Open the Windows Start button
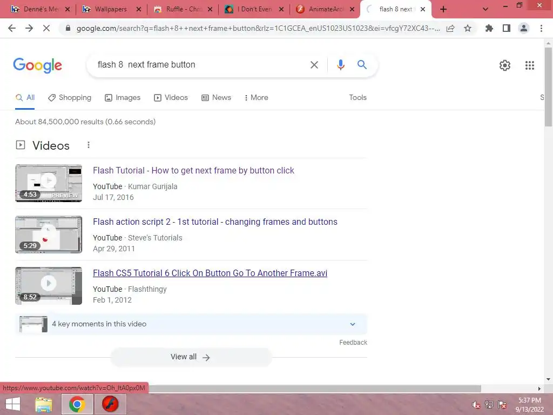This screenshot has height=415, width=553. tap(13, 404)
